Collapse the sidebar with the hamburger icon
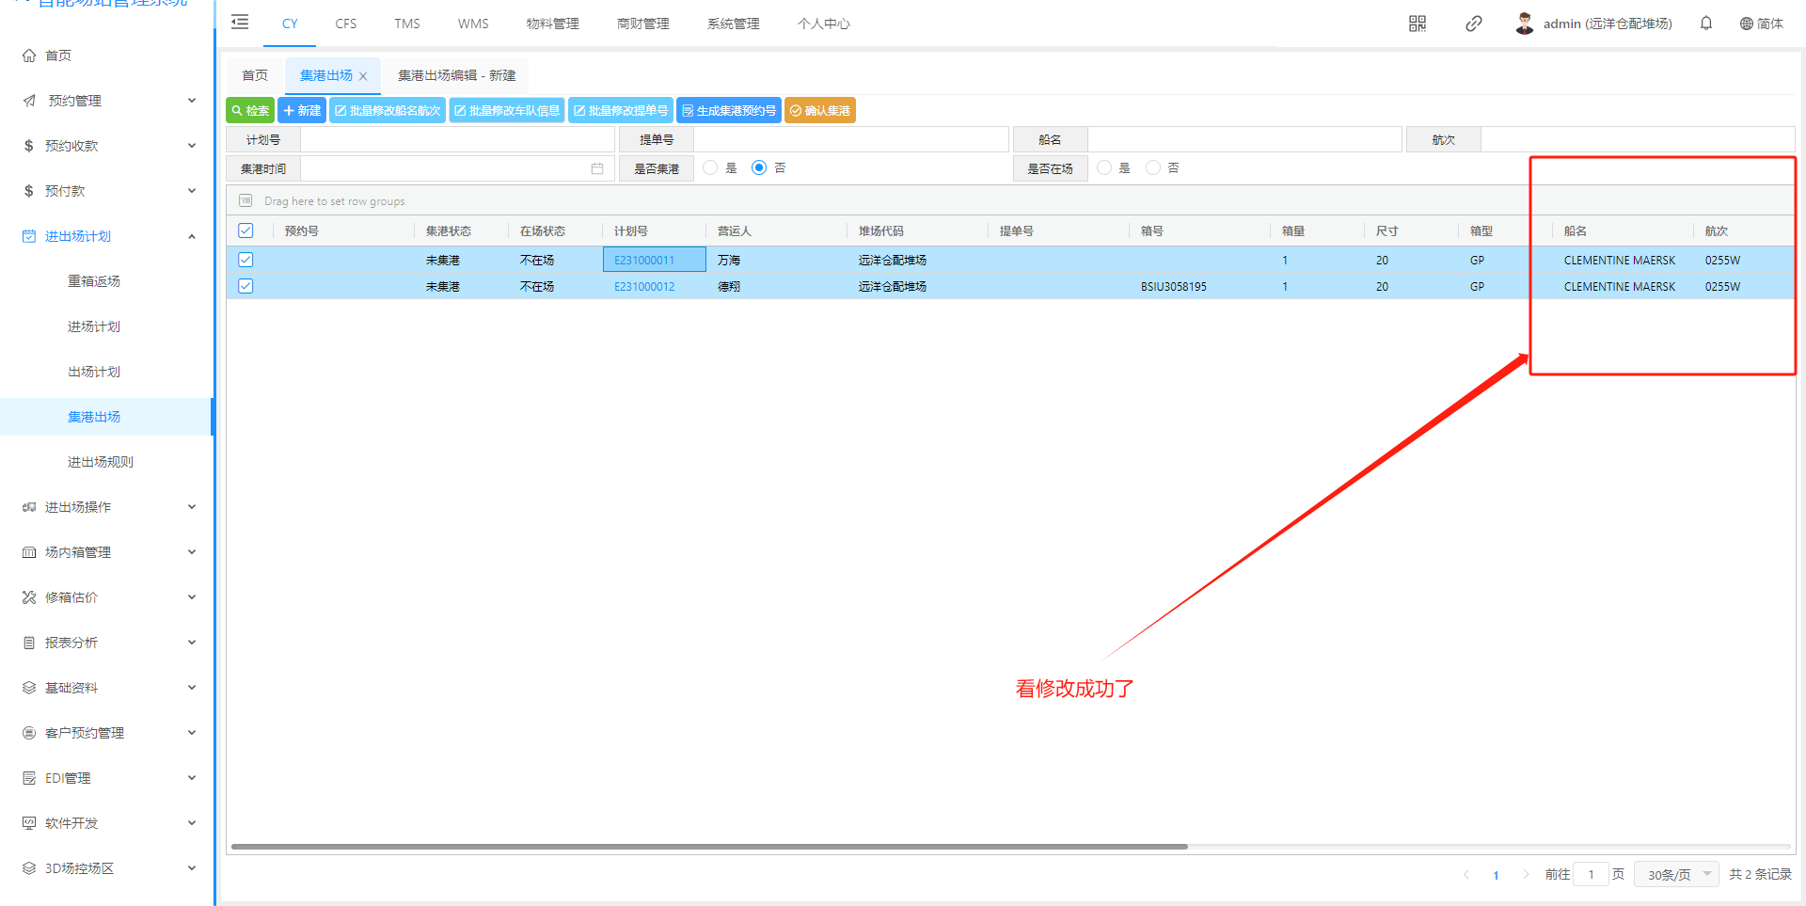This screenshot has height=906, width=1806. [240, 23]
